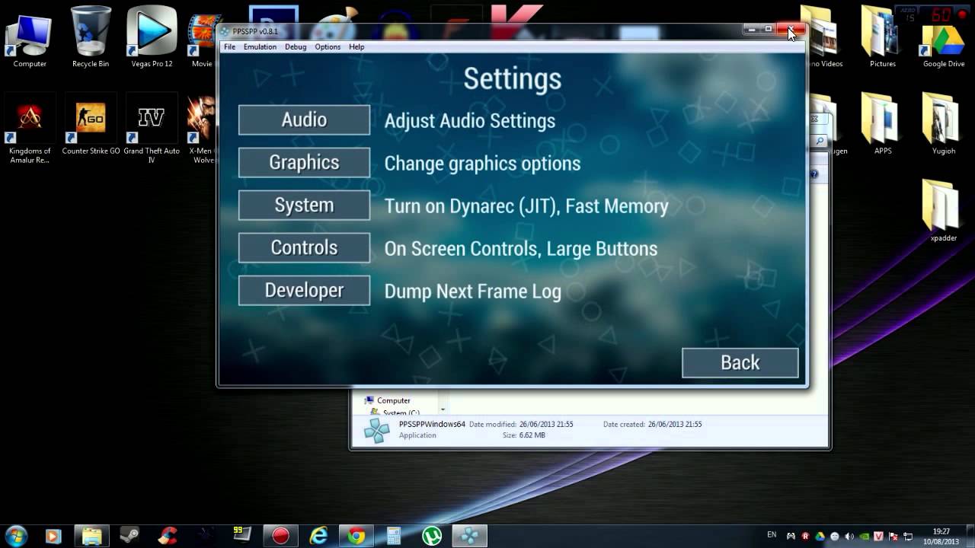Open the volume control in system tray
975x548 pixels.
[850, 536]
